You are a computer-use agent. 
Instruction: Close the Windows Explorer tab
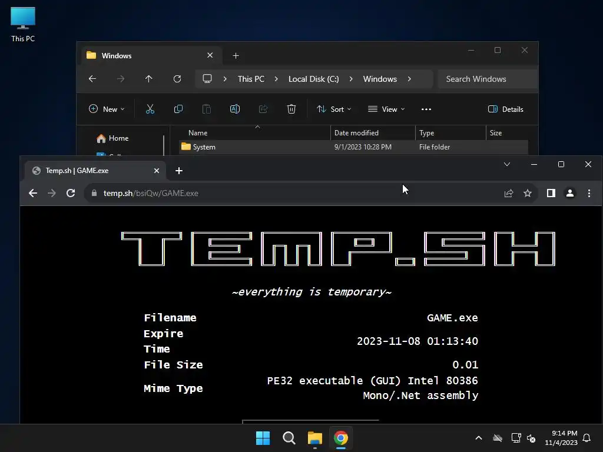(x=210, y=55)
